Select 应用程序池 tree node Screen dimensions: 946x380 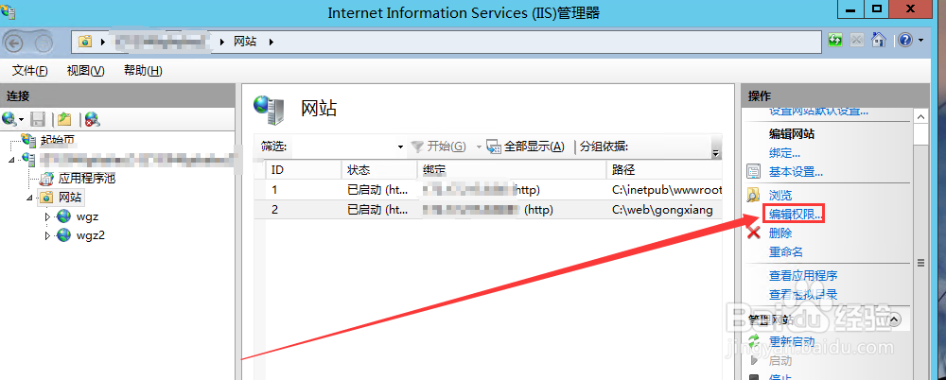click(87, 179)
